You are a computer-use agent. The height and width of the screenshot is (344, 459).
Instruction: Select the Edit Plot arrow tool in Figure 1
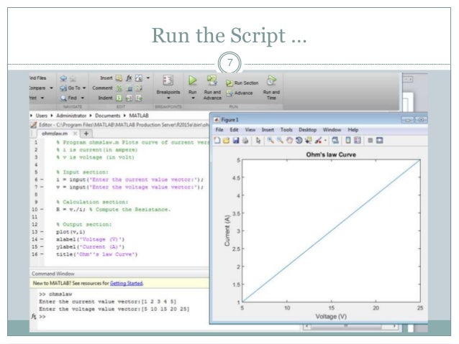tap(258, 141)
